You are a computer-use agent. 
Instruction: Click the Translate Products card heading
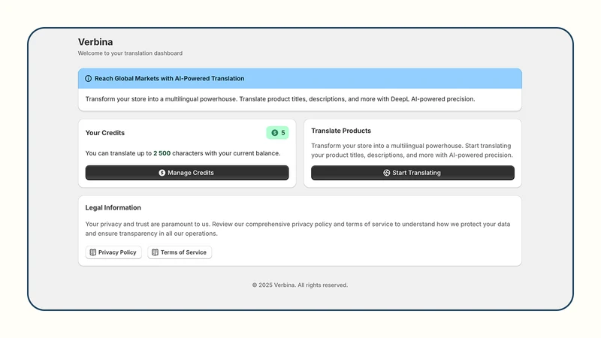(341, 131)
